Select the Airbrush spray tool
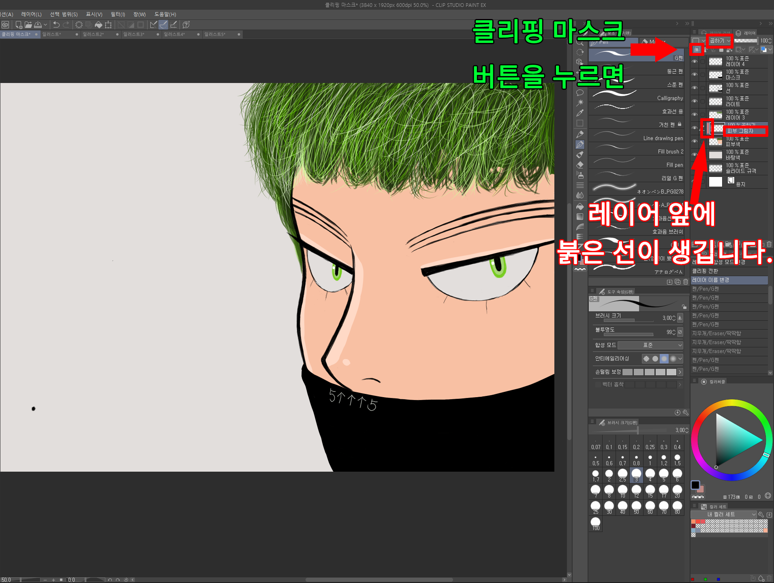 point(580,175)
